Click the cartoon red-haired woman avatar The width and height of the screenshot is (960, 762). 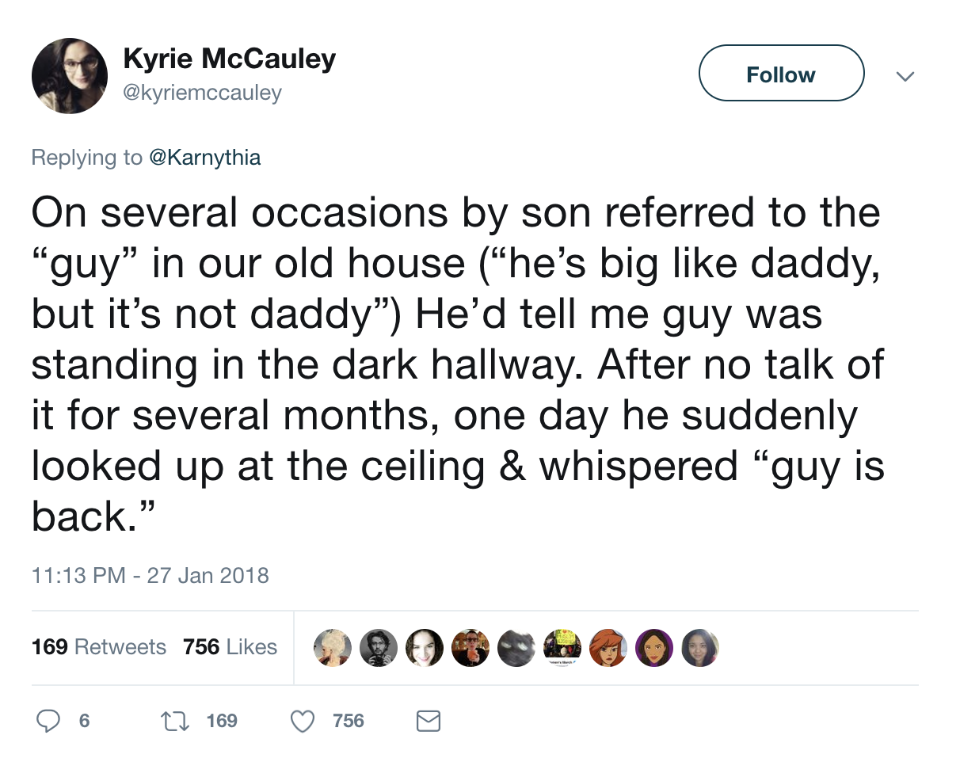tap(608, 647)
